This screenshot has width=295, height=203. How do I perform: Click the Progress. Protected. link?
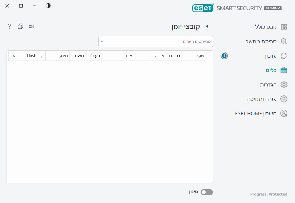[x=269, y=194]
